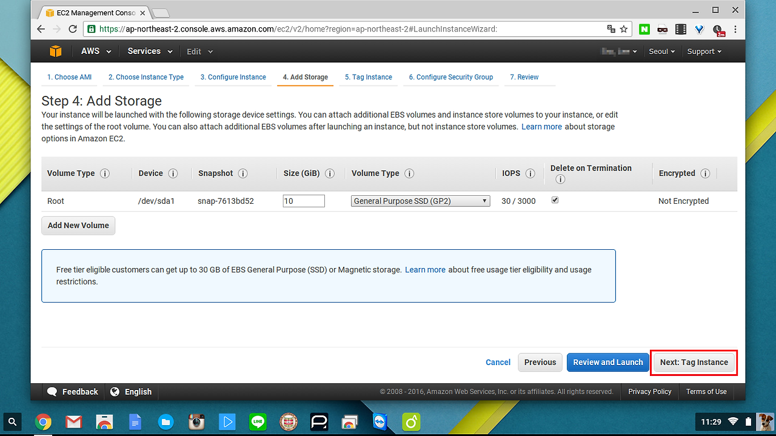Open the Seoul region dropdown

[661, 52]
